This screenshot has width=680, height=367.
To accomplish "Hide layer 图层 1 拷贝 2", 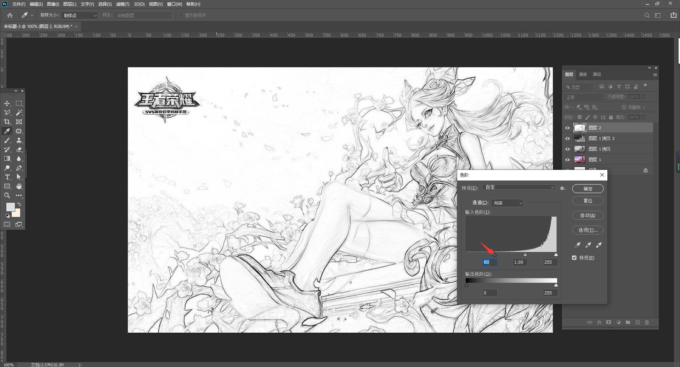I will tap(567, 138).
